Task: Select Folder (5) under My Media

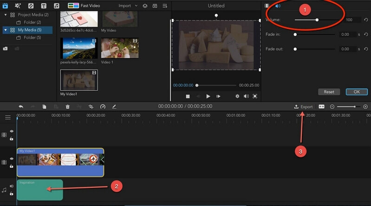Action: click(x=28, y=38)
